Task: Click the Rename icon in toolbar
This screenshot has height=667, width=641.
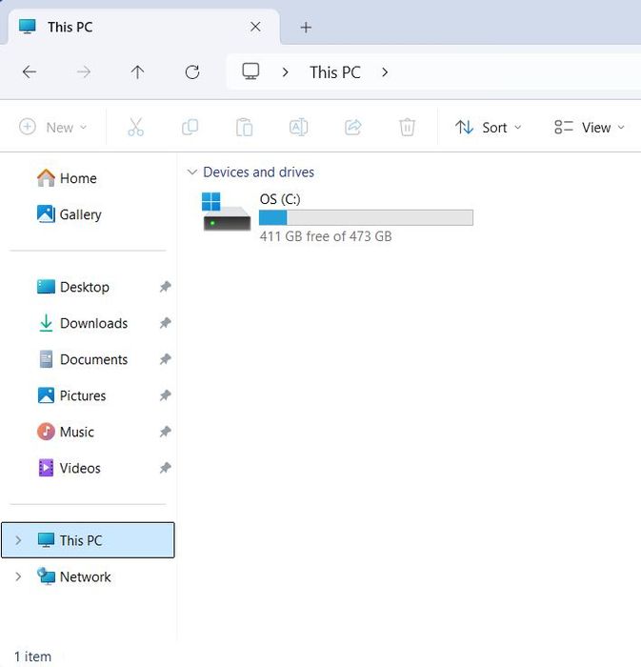Action: [298, 127]
